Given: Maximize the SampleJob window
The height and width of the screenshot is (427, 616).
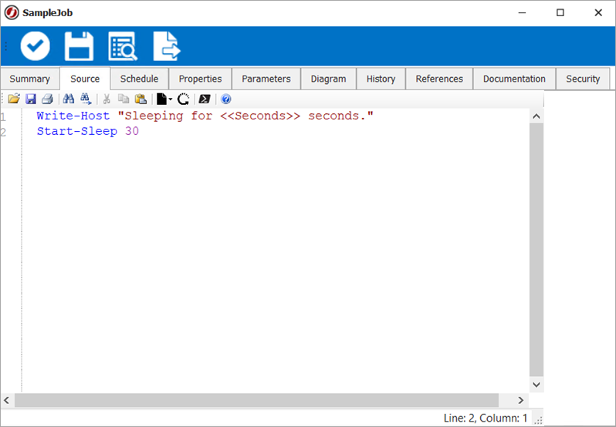Looking at the screenshot, I should pyautogui.click(x=560, y=13).
